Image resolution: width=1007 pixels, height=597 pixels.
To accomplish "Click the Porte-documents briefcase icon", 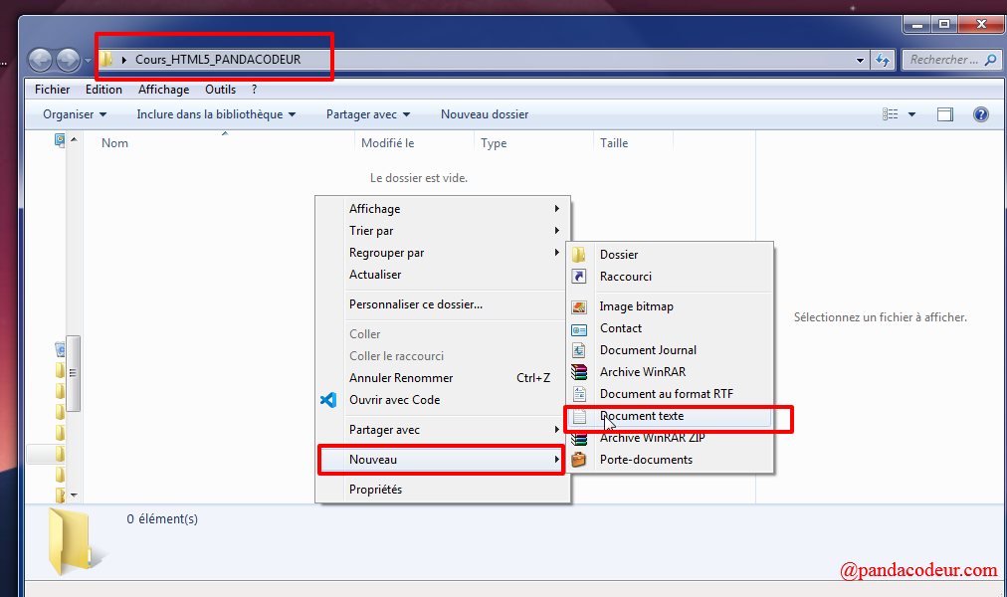I will click(579, 460).
